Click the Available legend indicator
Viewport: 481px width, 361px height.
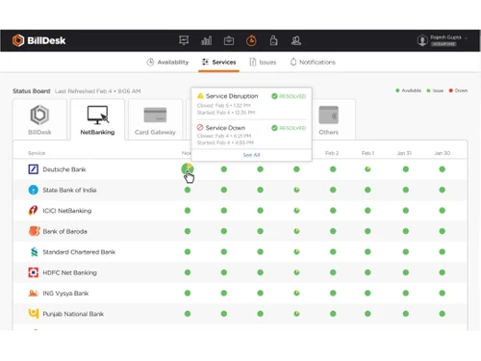[408, 90]
